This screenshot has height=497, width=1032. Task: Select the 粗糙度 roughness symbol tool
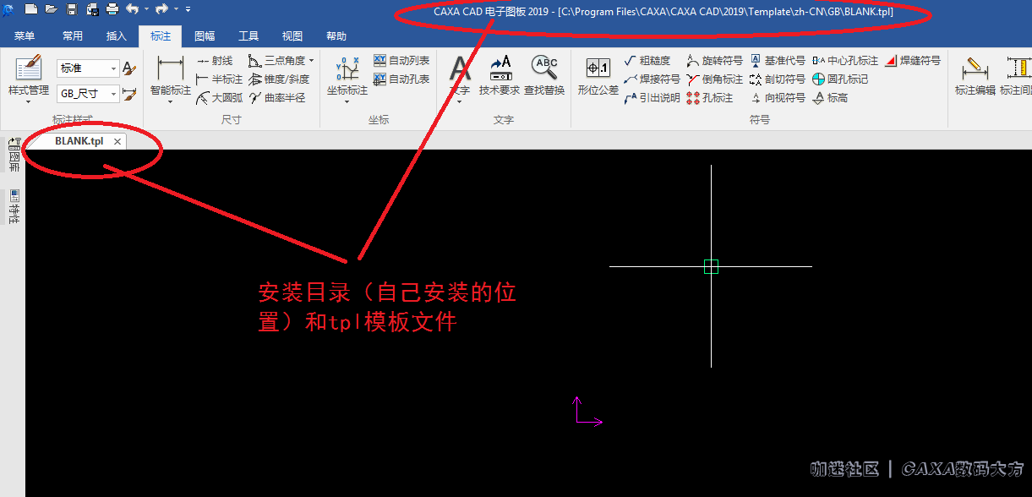[x=647, y=61]
